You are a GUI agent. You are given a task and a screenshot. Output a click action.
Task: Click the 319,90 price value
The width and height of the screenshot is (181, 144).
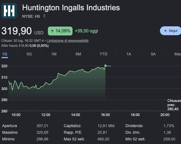tap(17, 31)
